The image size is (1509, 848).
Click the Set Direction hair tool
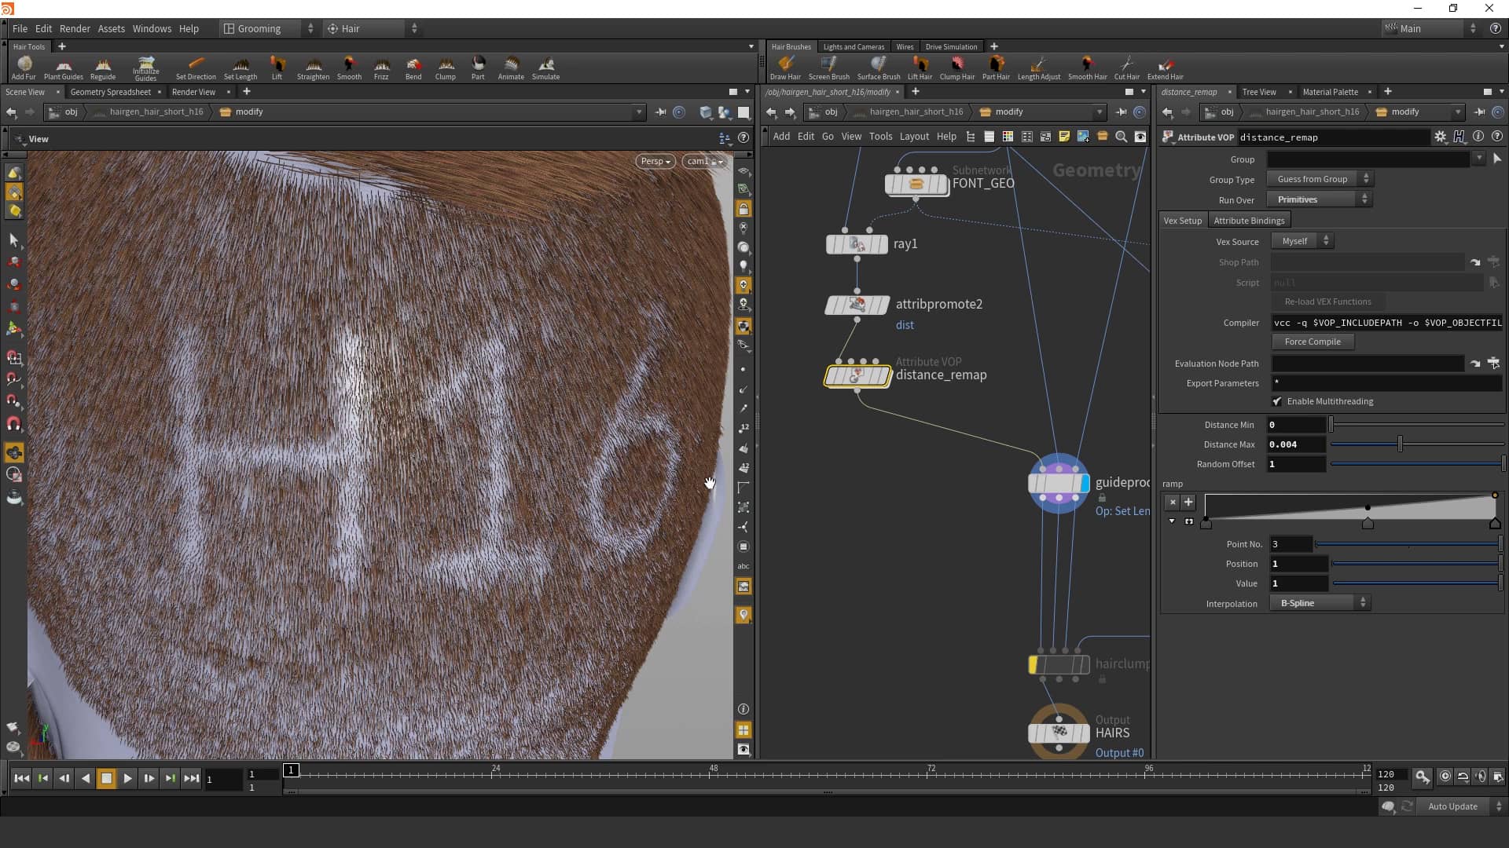[196, 68]
